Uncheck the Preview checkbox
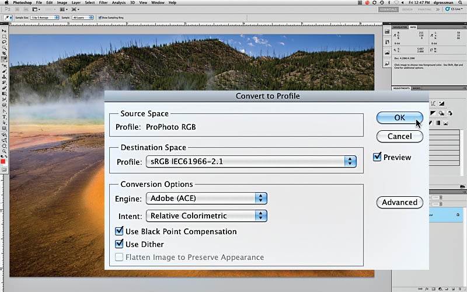The height and width of the screenshot is (292, 467). [377, 157]
